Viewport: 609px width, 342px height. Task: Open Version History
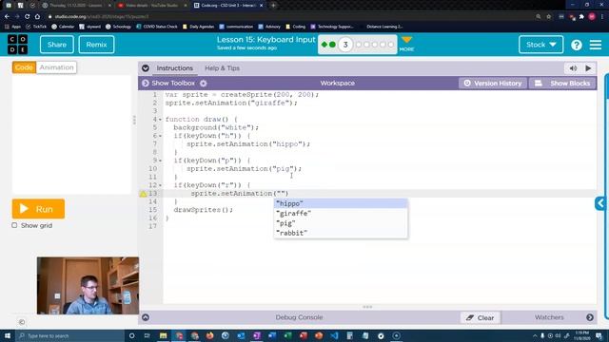tap(493, 83)
